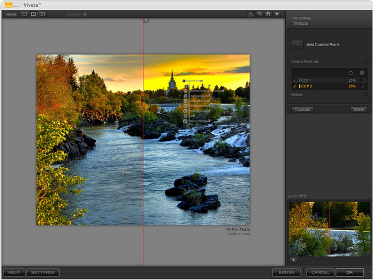Open Settings from the bottom bar

click(x=42, y=273)
